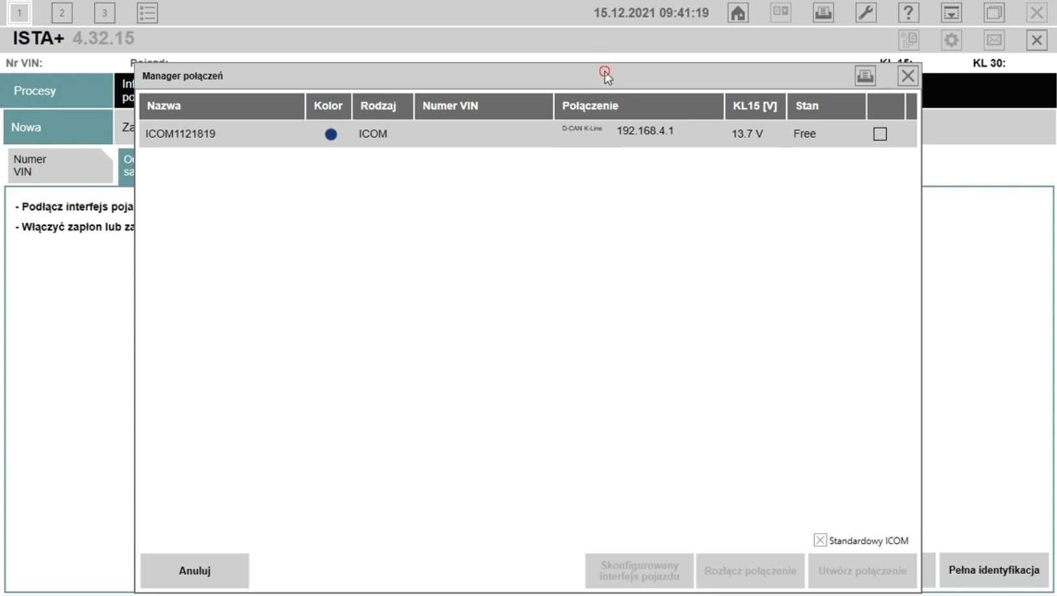Sort by the Stan column header
This screenshot has width=1057, height=596.
click(x=826, y=106)
